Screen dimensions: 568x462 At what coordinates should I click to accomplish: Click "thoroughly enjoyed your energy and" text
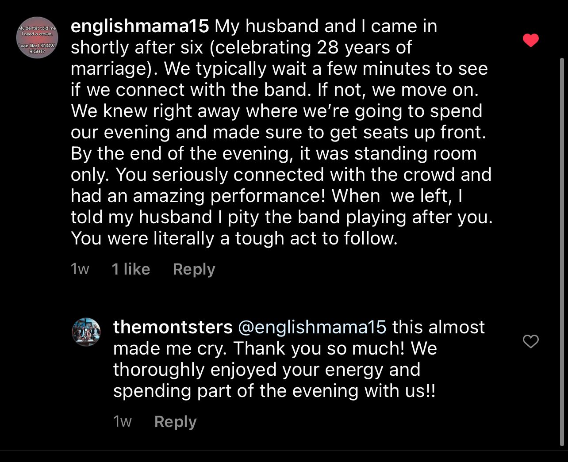coord(266,370)
